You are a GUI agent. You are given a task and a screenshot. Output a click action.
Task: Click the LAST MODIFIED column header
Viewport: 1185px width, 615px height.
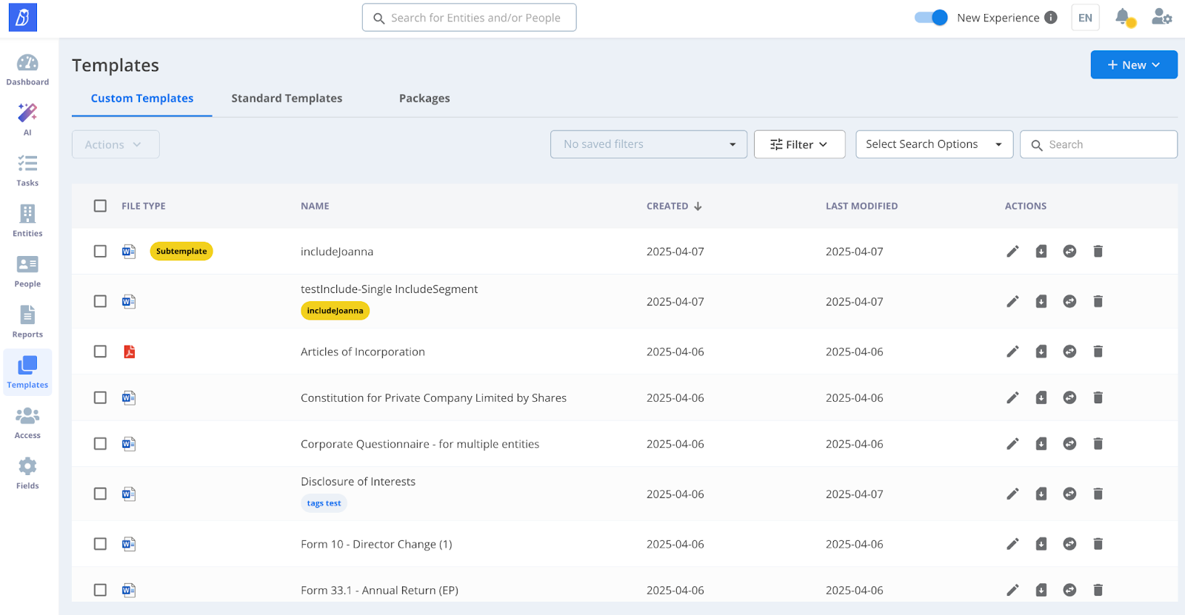[861, 206]
